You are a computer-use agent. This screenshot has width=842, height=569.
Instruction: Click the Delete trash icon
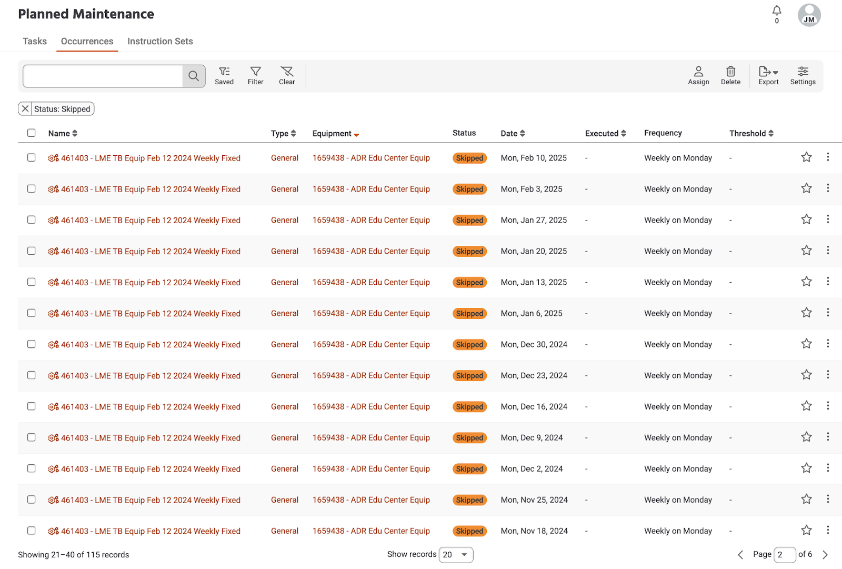[x=730, y=76]
